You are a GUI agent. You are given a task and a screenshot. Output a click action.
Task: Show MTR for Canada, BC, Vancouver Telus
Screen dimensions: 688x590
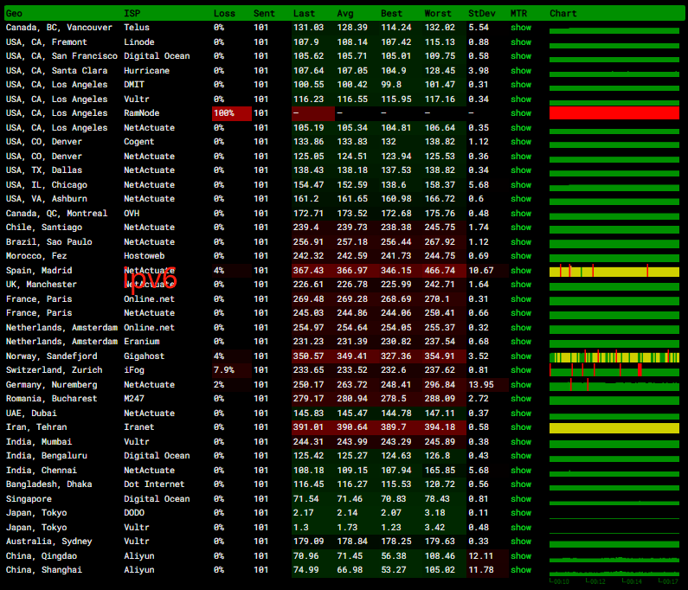(521, 28)
